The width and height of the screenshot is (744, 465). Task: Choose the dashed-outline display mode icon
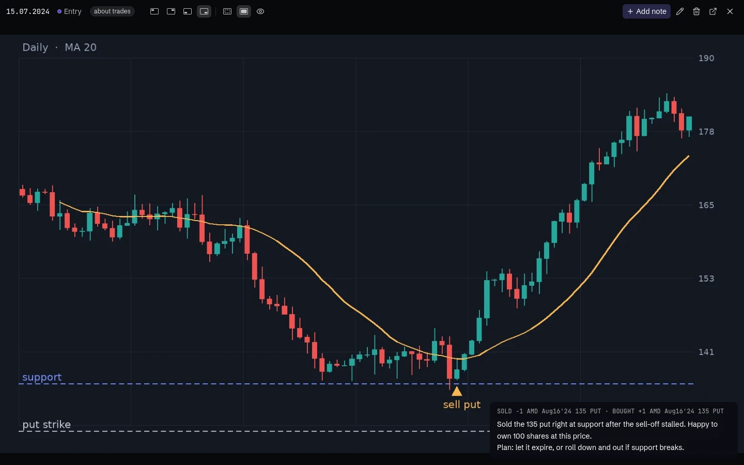[227, 11]
